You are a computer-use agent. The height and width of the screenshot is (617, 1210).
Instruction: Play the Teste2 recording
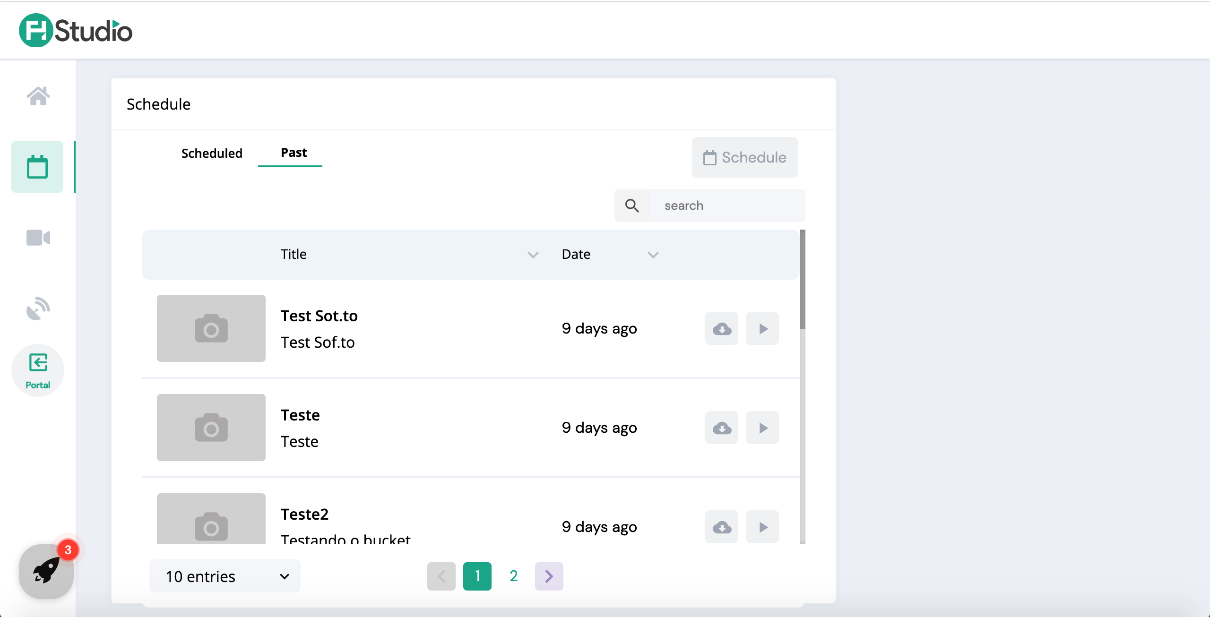(x=762, y=527)
